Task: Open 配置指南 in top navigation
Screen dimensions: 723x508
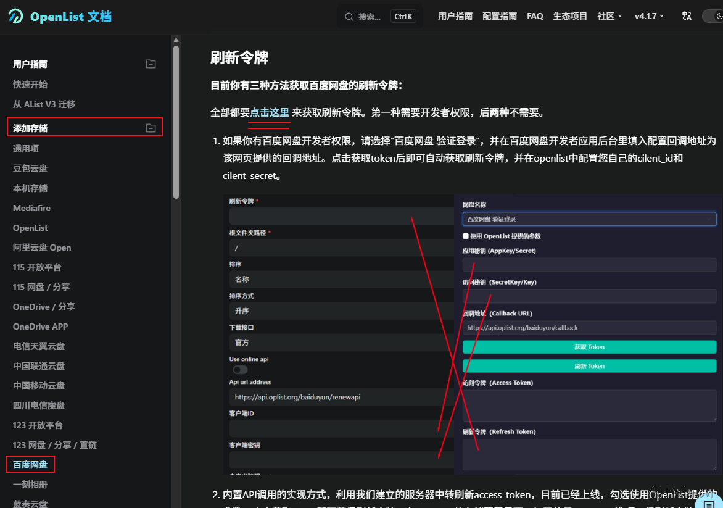Action: point(499,16)
